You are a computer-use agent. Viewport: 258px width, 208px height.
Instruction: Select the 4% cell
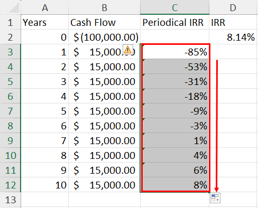[174, 155]
